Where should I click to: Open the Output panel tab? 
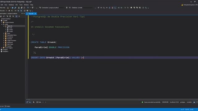click(7, 106)
